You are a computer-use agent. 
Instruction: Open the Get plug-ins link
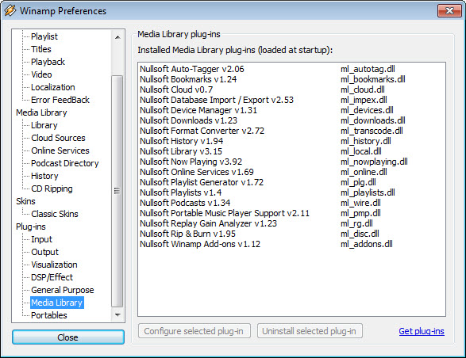[x=422, y=331]
